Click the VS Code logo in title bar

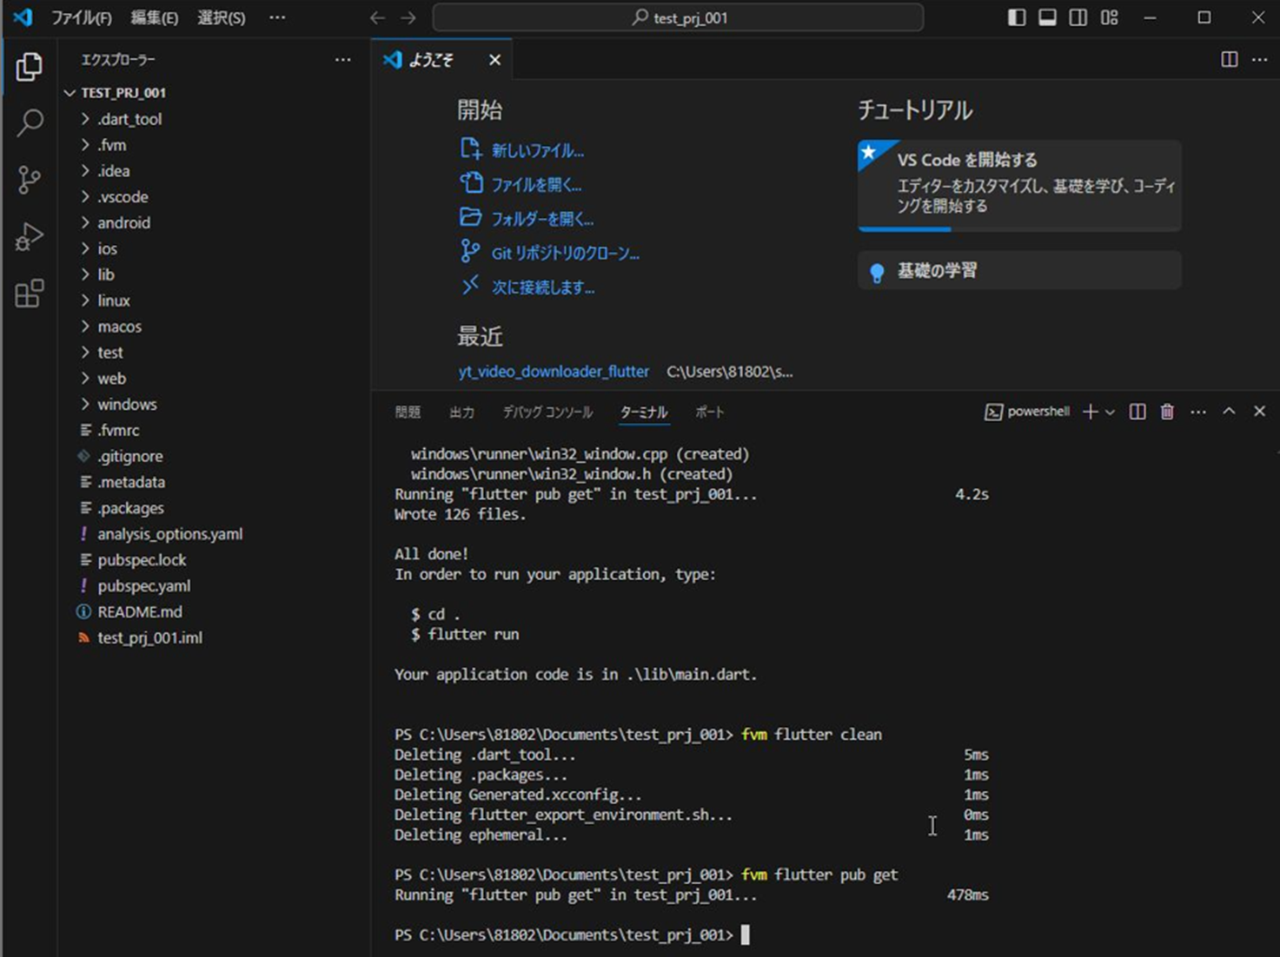tap(23, 16)
